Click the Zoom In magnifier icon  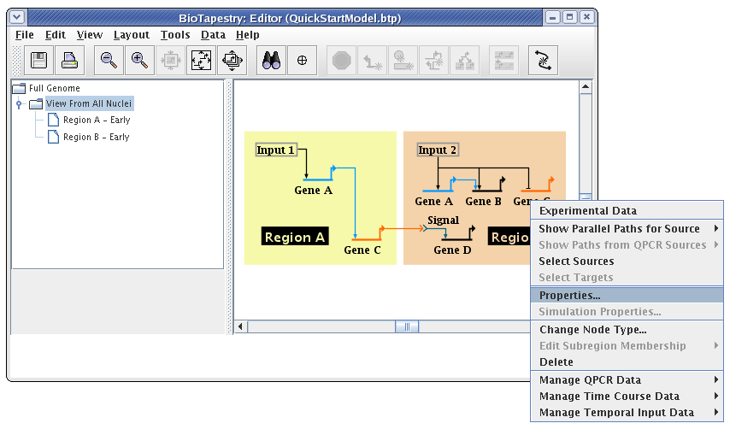[138, 60]
